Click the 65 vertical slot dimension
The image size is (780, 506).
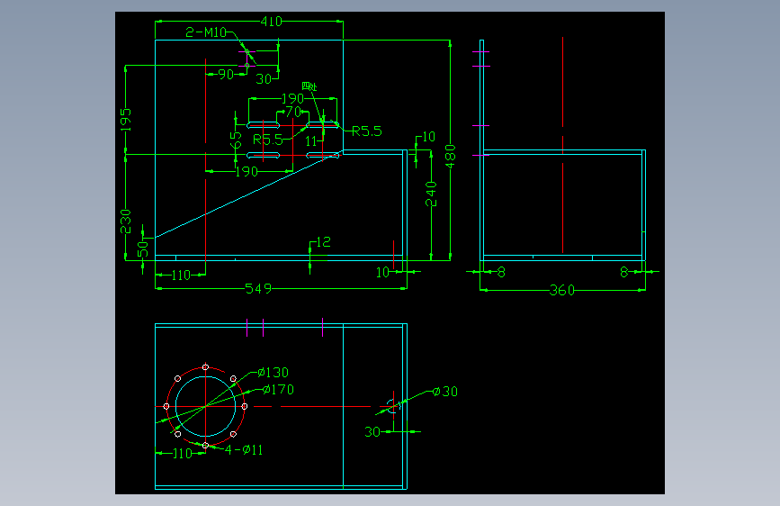tap(236, 140)
